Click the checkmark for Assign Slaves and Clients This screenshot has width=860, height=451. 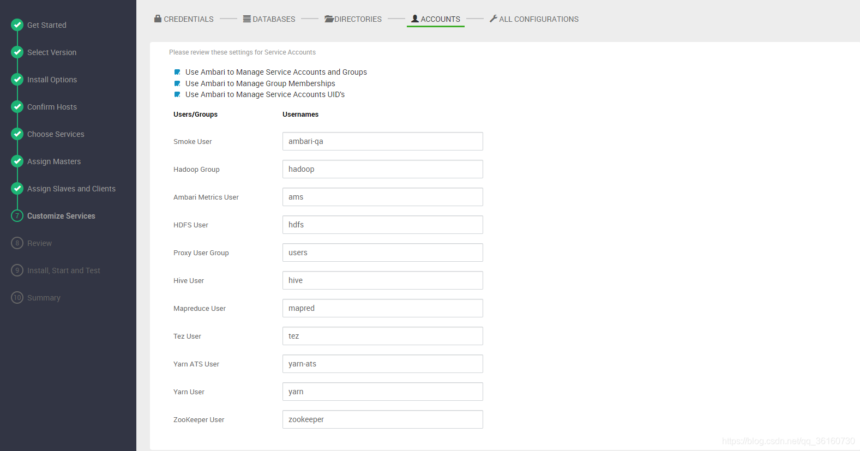(17, 188)
